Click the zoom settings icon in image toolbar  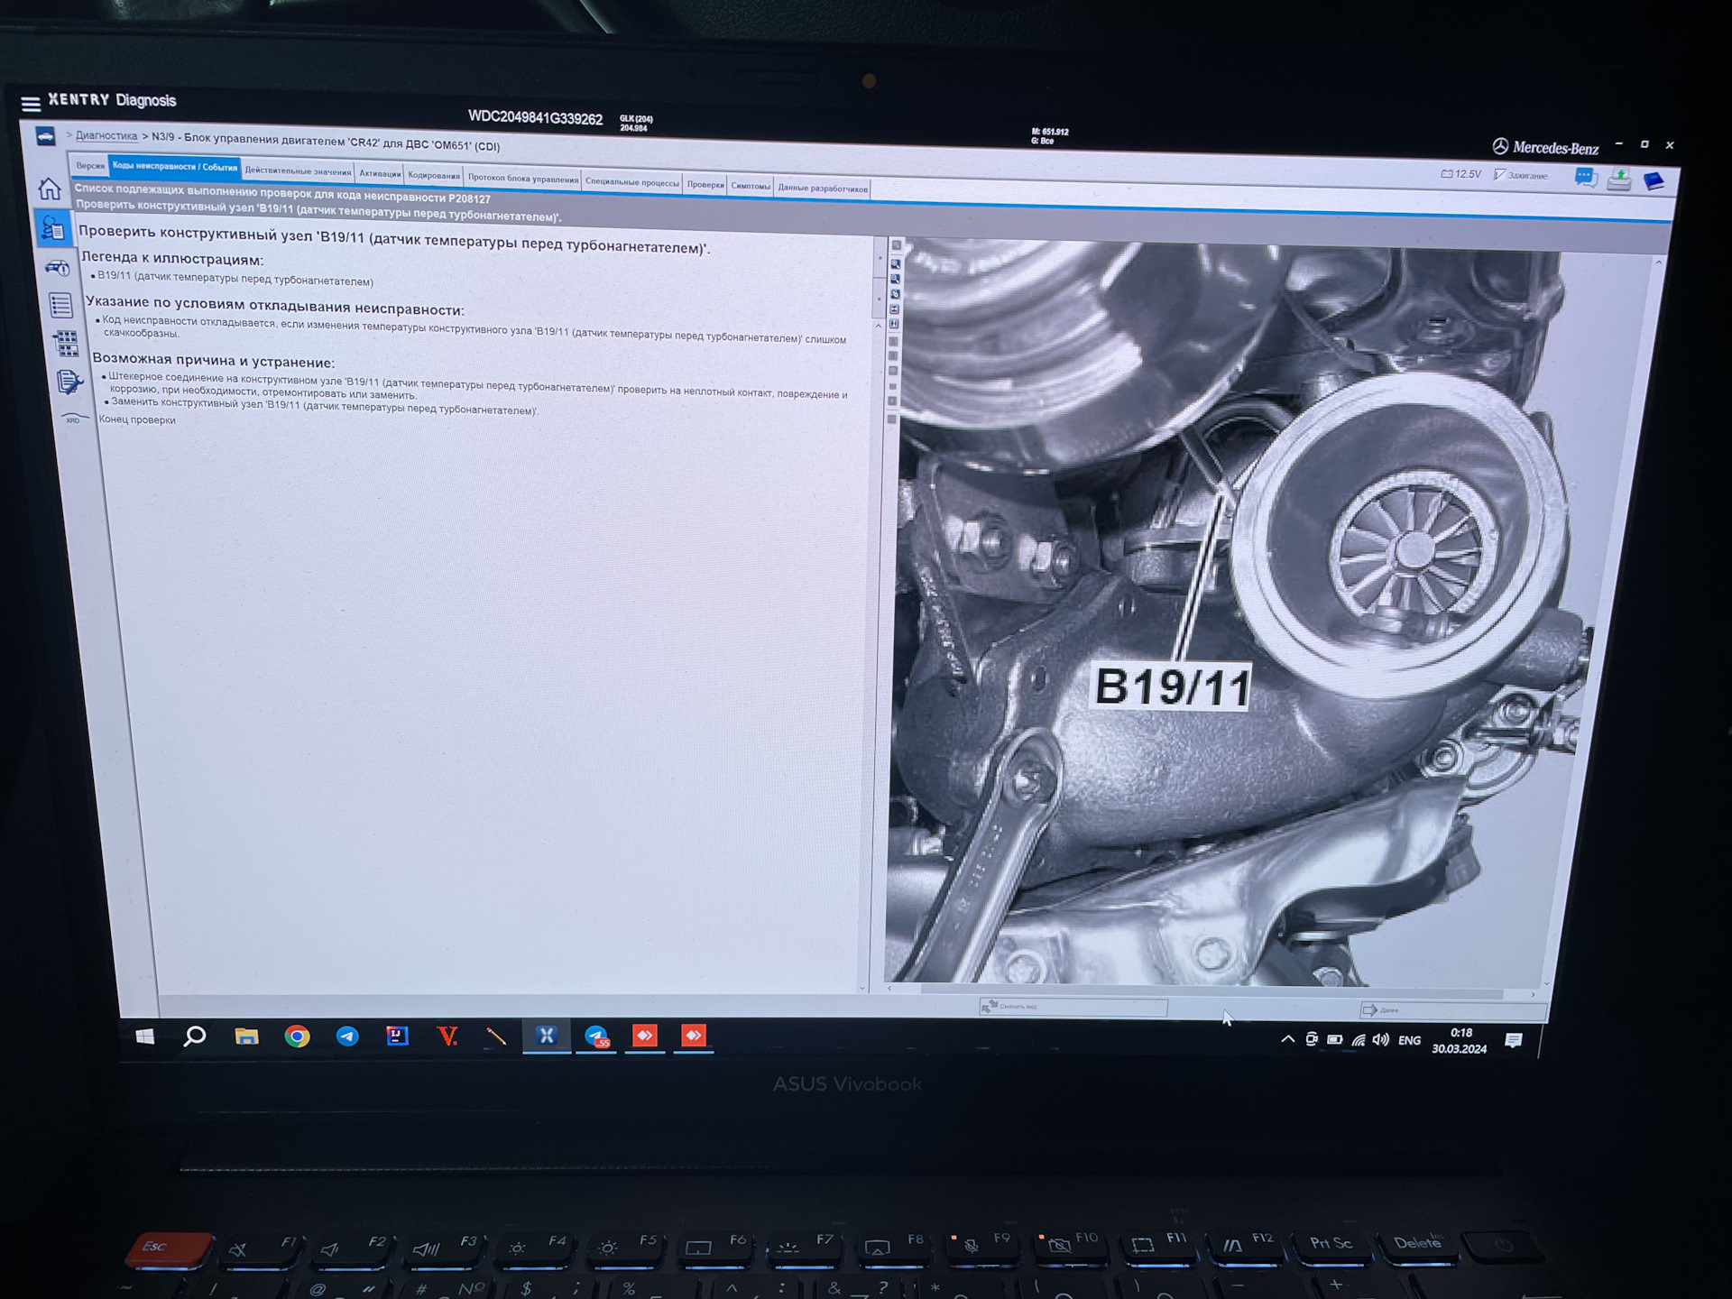point(896,294)
